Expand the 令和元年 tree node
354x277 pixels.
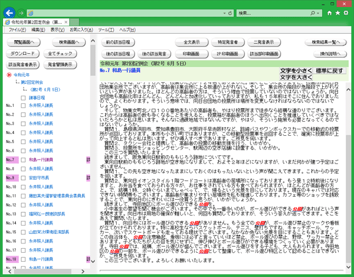pos(21,75)
